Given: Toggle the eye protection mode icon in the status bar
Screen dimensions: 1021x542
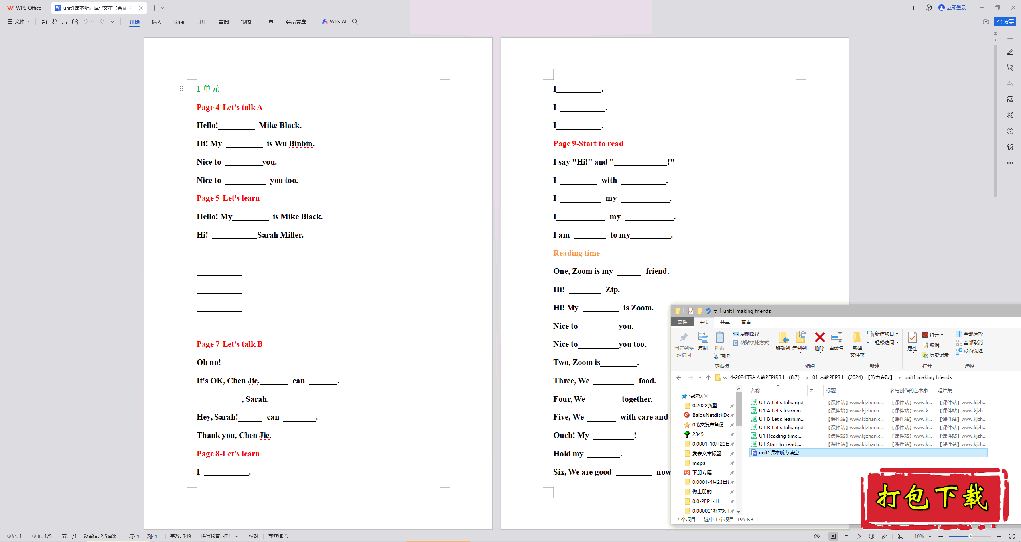Looking at the screenshot, I should tap(817, 536).
